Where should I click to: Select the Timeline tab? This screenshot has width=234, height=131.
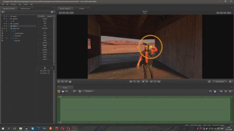click(x=65, y=88)
